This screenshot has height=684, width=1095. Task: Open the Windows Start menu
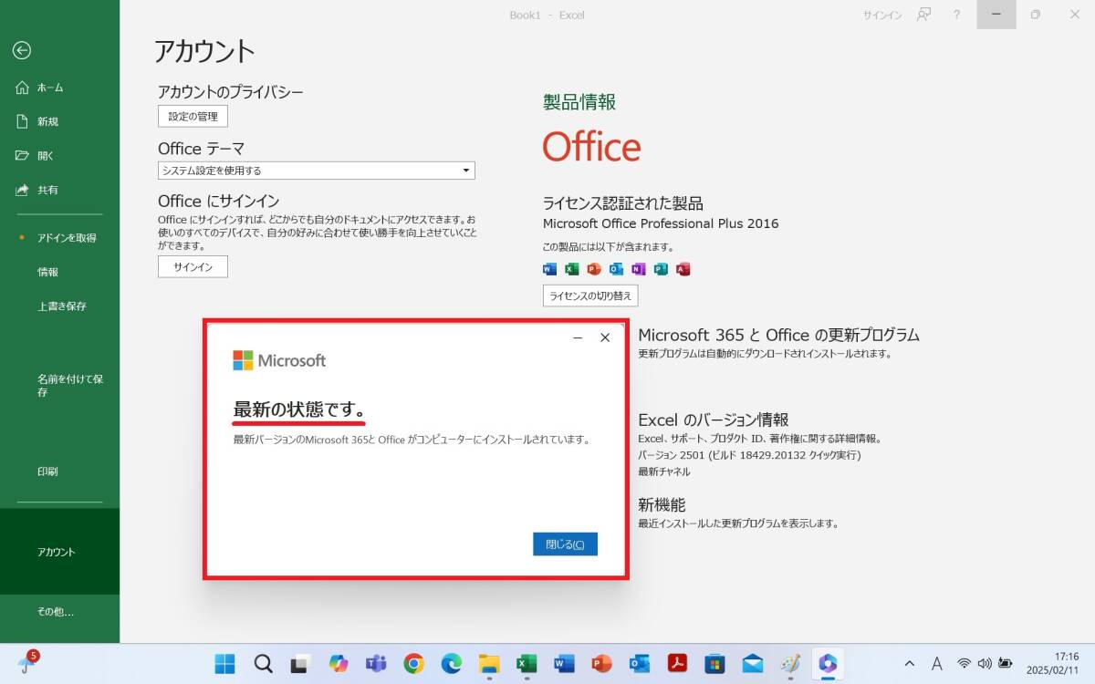click(225, 664)
